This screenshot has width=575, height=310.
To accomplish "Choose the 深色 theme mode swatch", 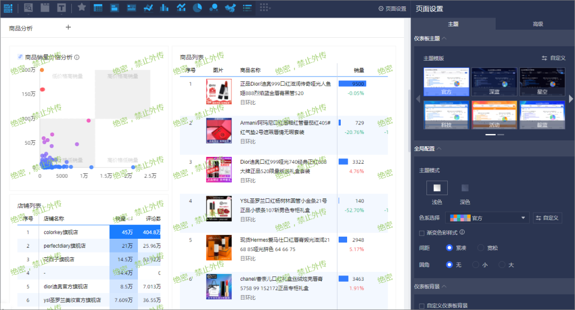I will [465, 188].
